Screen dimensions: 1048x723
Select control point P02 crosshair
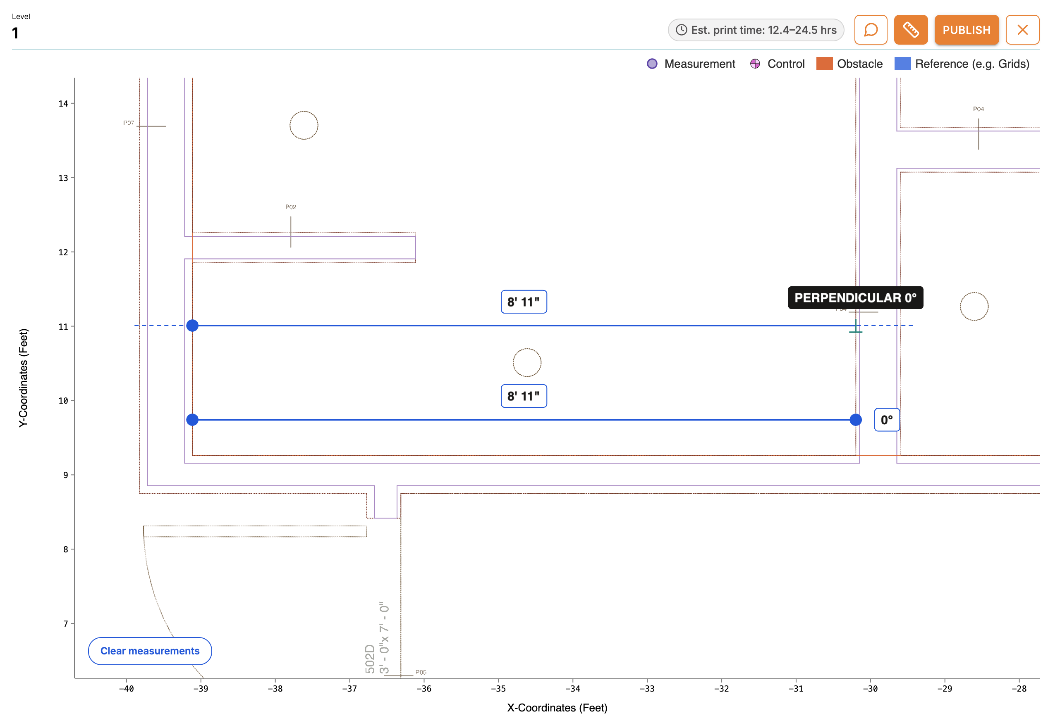291,232
